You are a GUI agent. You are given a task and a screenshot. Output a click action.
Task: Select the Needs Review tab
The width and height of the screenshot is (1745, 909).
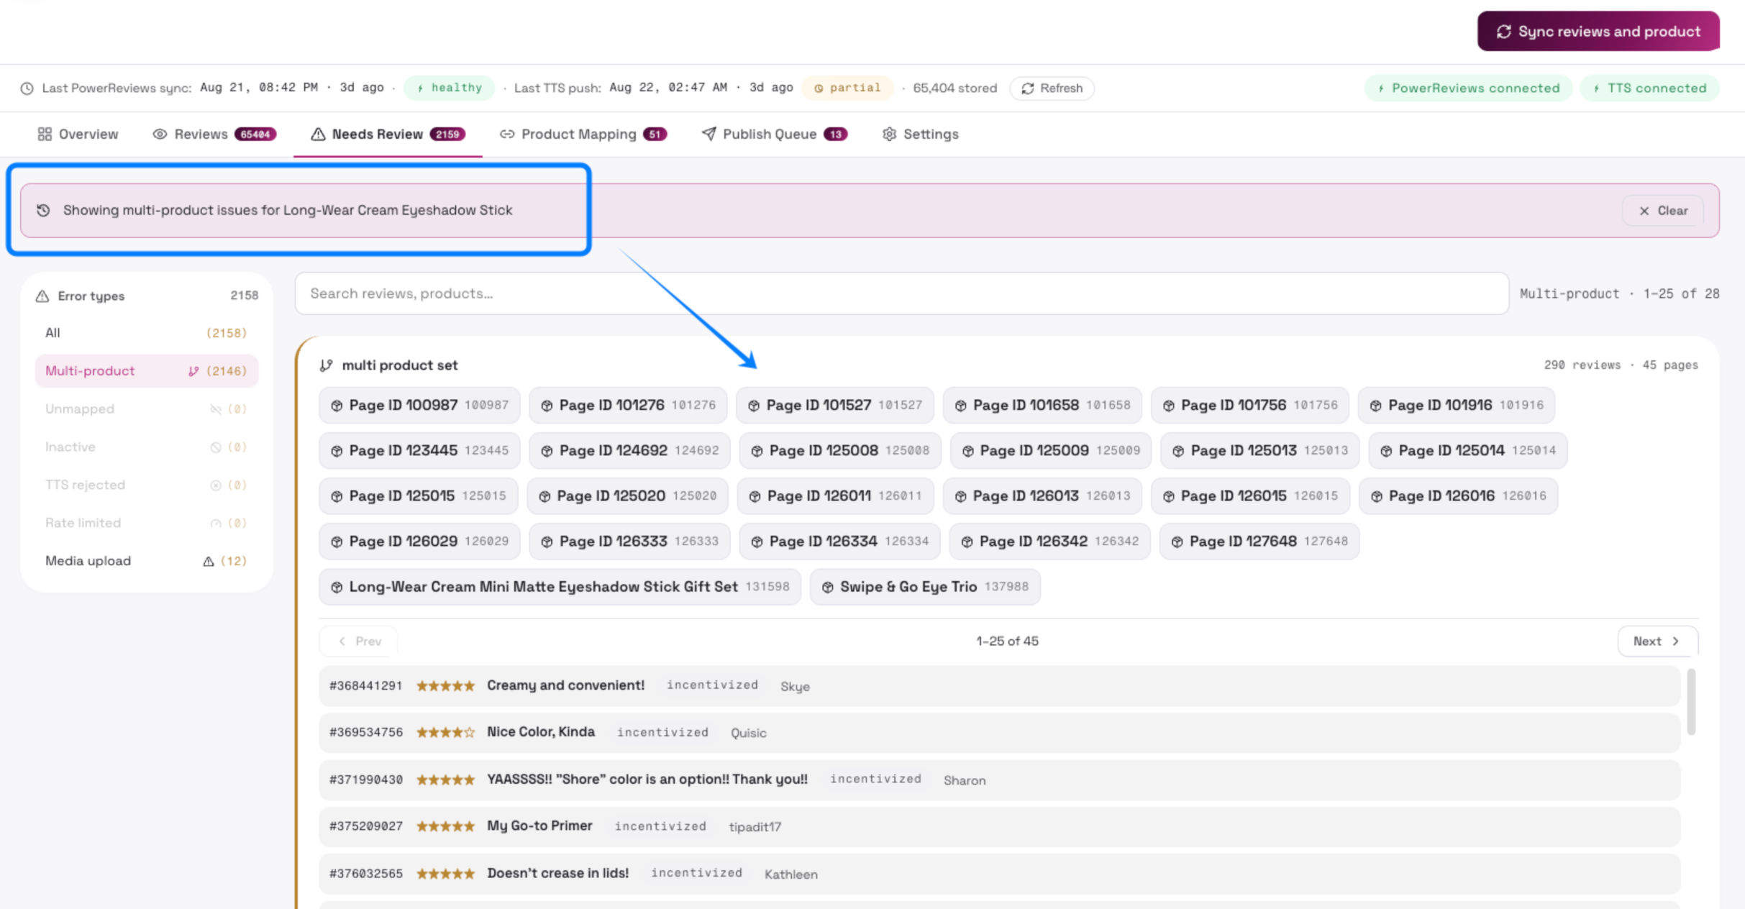tap(388, 134)
